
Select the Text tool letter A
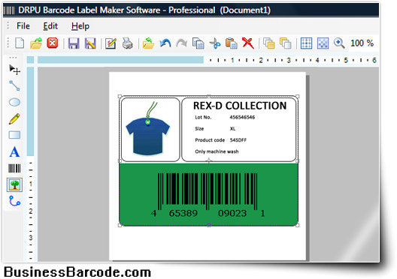tap(14, 152)
